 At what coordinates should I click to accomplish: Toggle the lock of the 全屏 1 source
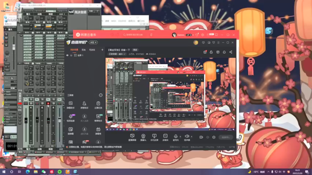71,55
